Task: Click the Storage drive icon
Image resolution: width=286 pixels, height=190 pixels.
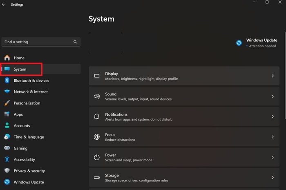Action: [x=97, y=177]
